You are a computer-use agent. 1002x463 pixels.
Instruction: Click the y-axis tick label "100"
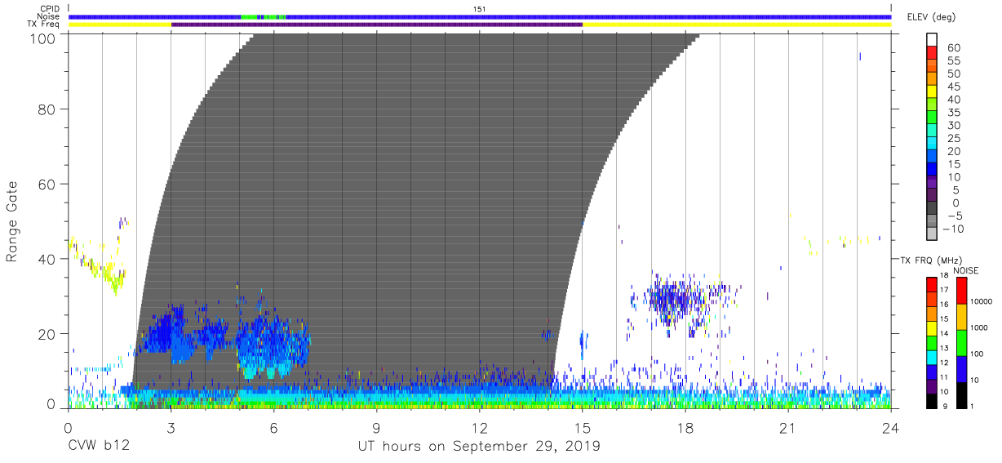click(43, 38)
